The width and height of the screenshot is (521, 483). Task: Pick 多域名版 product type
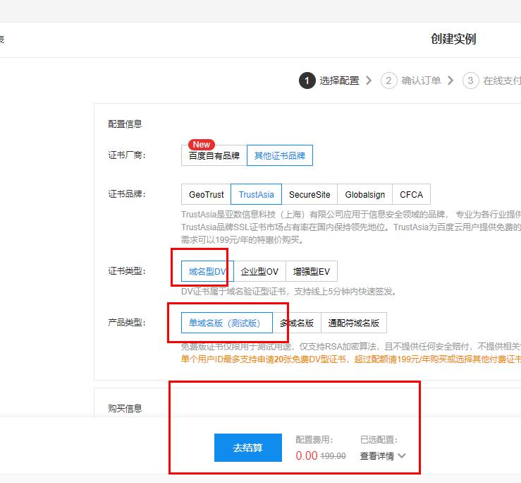(297, 323)
